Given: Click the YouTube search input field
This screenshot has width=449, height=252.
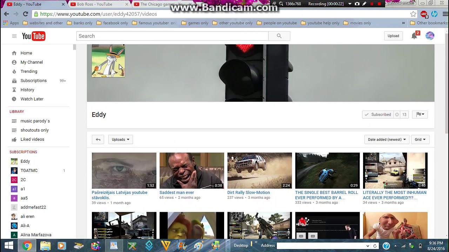Looking at the screenshot, I should coord(172,36).
